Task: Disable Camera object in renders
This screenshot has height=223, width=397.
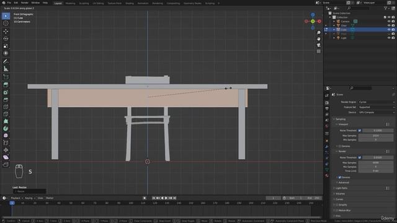Action: point(393,22)
